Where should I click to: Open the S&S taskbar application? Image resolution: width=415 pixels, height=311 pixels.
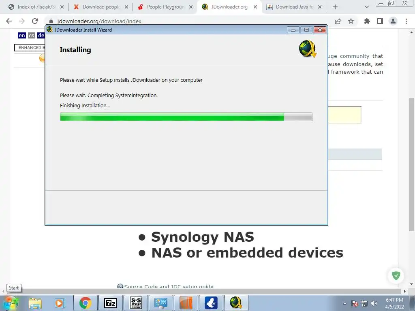click(136, 303)
